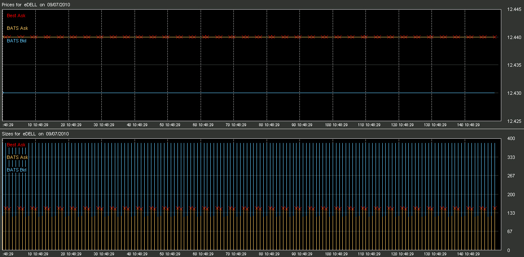The image size is (524, 257).
Task: Click "20 10:48:29" tick on Prices chart axis
Action: click(71, 125)
